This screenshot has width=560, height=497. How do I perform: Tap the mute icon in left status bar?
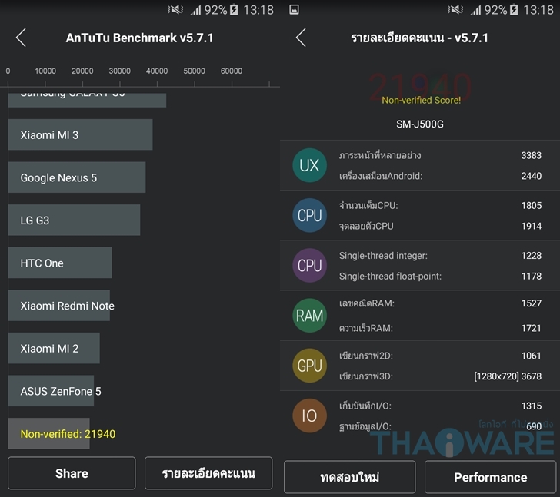(175, 10)
